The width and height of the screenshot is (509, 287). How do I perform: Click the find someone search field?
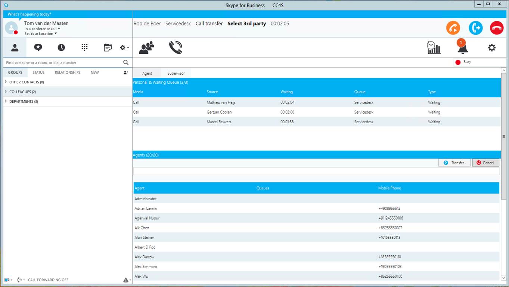pyautogui.click(x=63, y=62)
